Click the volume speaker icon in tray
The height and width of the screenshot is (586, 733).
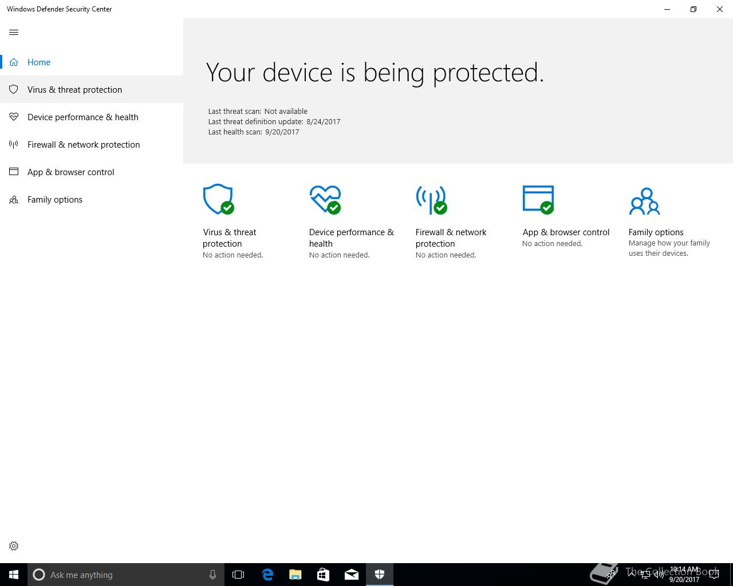tap(659, 573)
